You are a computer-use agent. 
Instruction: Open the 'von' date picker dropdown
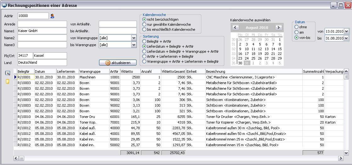(346, 31)
